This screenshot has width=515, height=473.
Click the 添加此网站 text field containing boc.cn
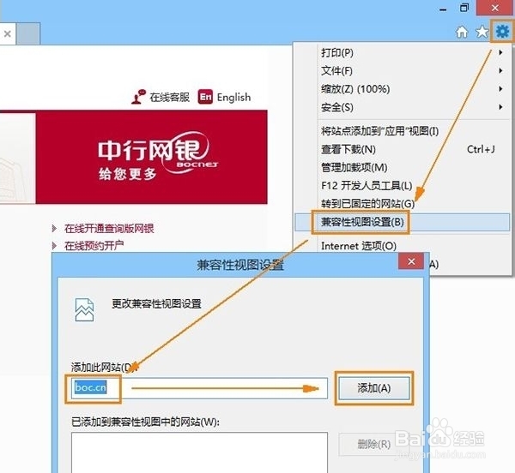click(x=223, y=388)
